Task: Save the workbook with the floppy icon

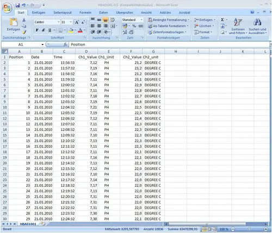Action: click(x=17, y=5)
